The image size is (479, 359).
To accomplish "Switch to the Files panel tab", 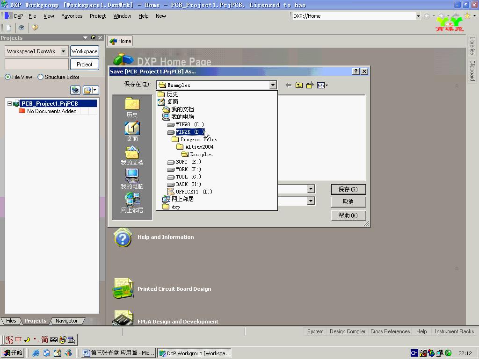I will pyautogui.click(x=11, y=321).
